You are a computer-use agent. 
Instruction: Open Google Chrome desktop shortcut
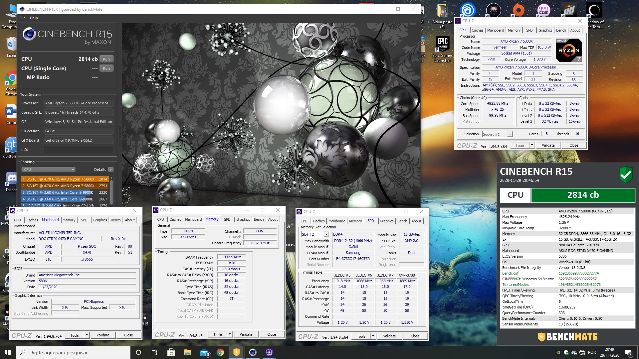point(11,84)
